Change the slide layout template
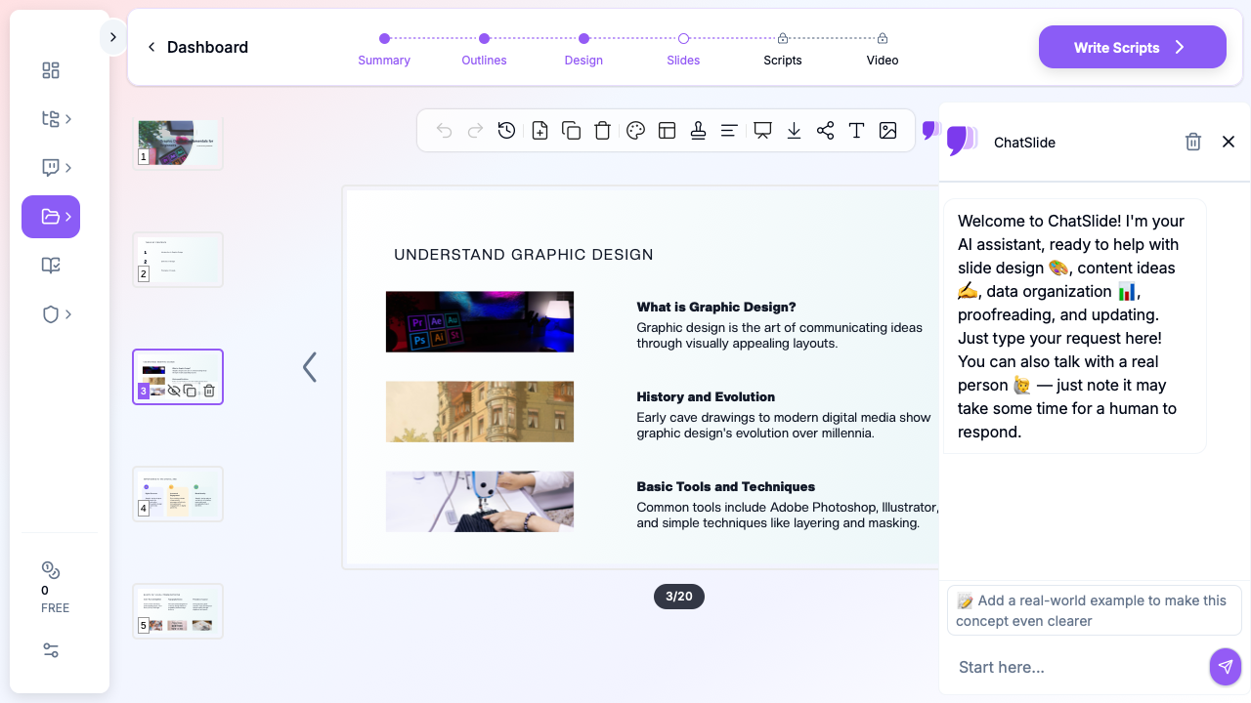This screenshot has width=1251, height=703. pyautogui.click(x=668, y=131)
